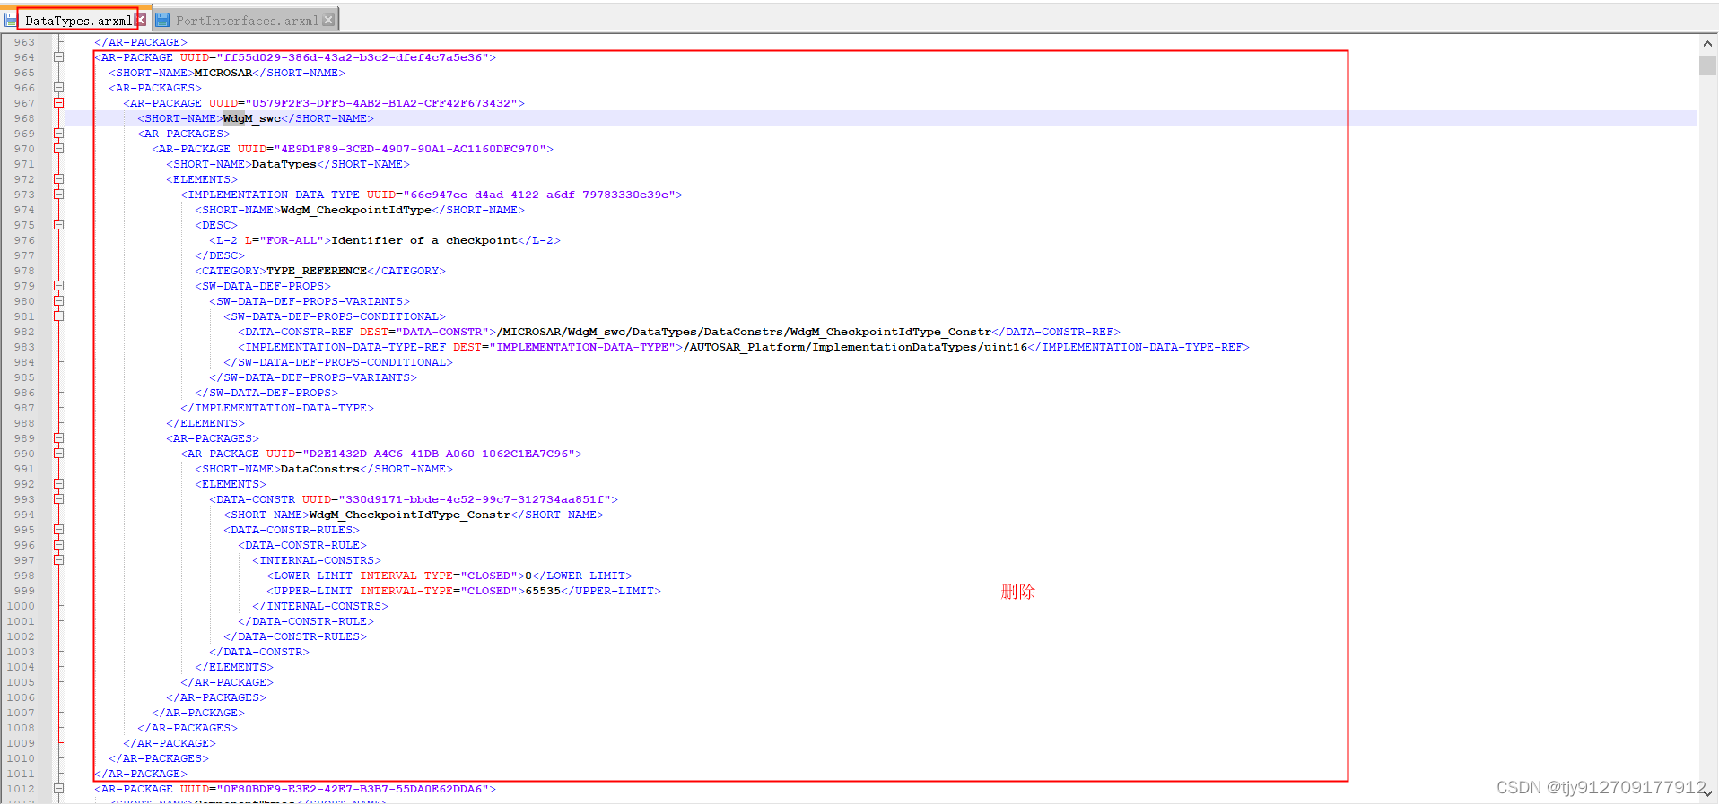Collapse the INTERNAL-CONSTRS fold at line 997
This screenshot has height=805, width=1719.
(x=59, y=560)
